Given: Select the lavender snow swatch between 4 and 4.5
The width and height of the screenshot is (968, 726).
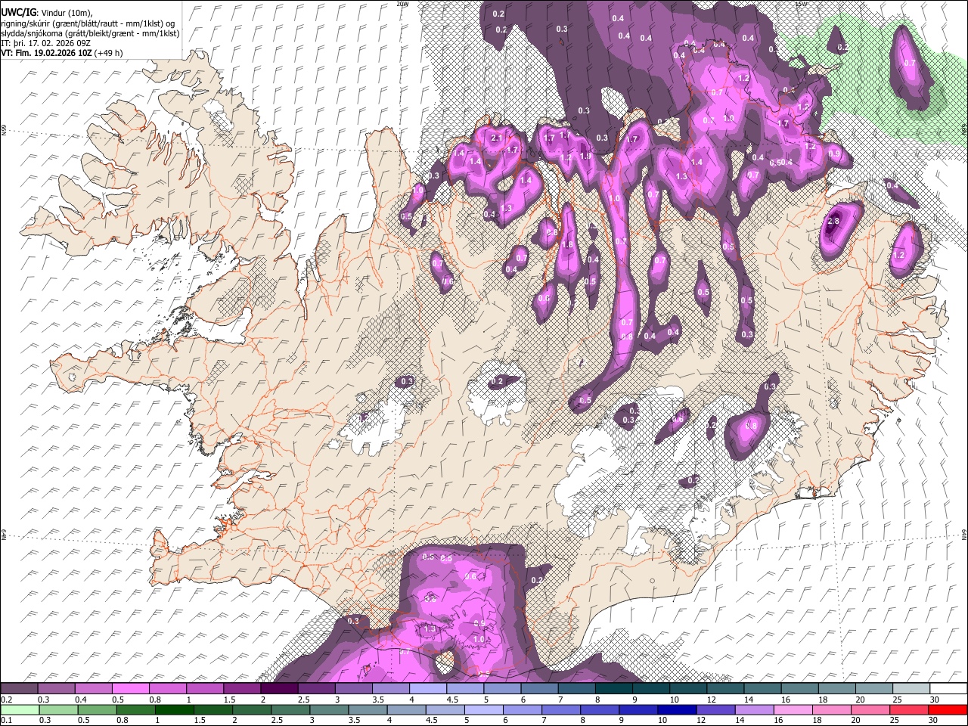Looking at the screenshot, I should pyautogui.click(x=427, y=688).
